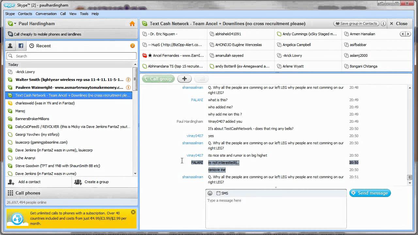Screen dimensions: 418x235
Task: Select participant Arlene Wyatt
Action: (308, 66)
